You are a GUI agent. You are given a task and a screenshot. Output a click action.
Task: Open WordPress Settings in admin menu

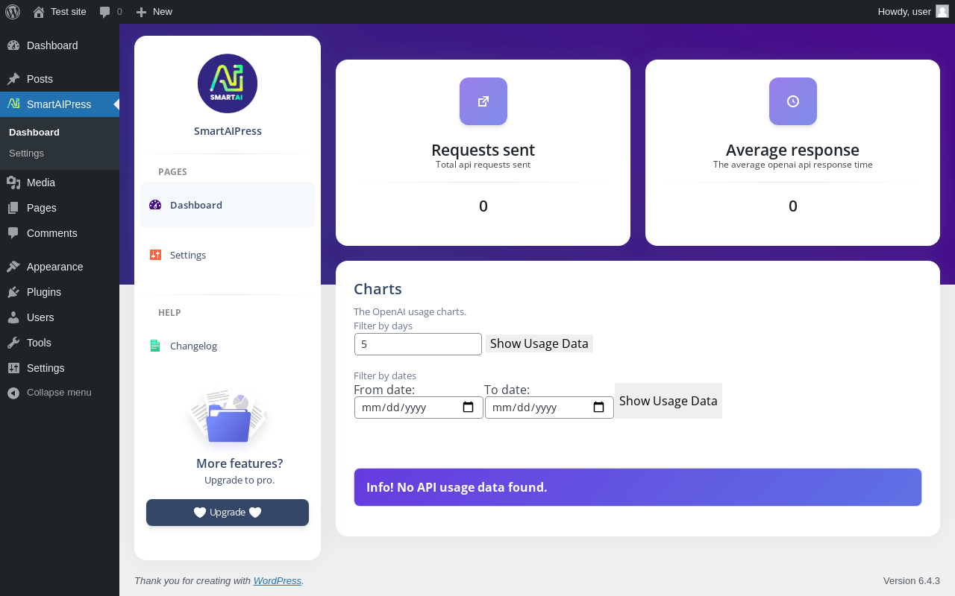pos(60,368)
